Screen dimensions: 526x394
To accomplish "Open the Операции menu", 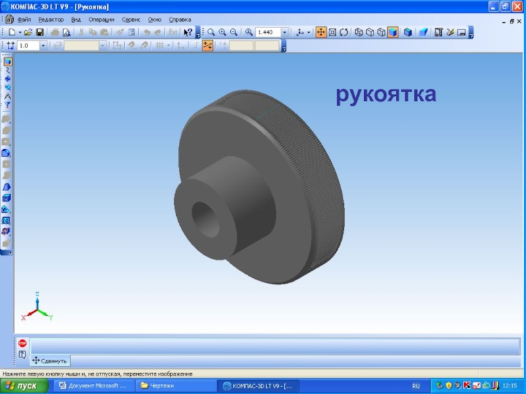I will [x=101, y=20].
